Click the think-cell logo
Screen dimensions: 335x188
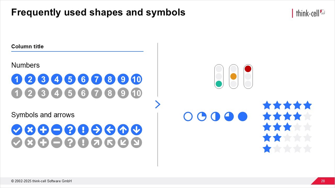309,13
